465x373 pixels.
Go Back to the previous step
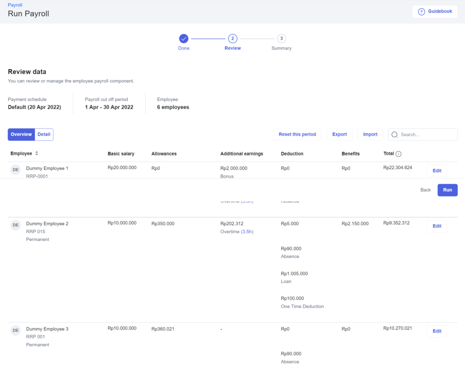tap(425, 190)
